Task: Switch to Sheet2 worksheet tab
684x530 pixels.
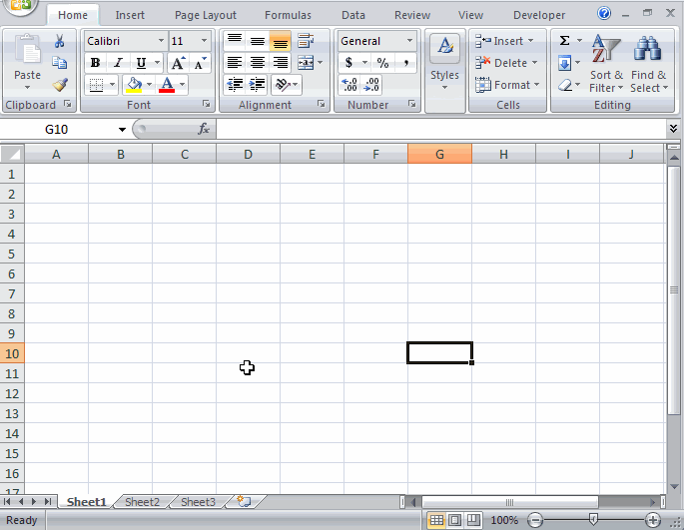Action: pos(142,502)
